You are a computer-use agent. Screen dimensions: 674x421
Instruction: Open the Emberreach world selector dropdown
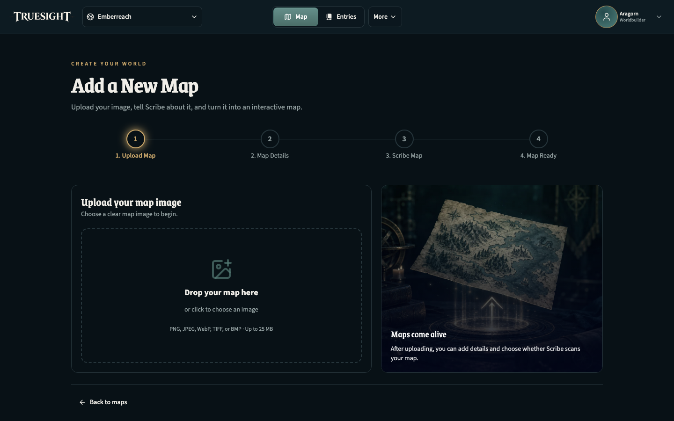pos(142,17)
